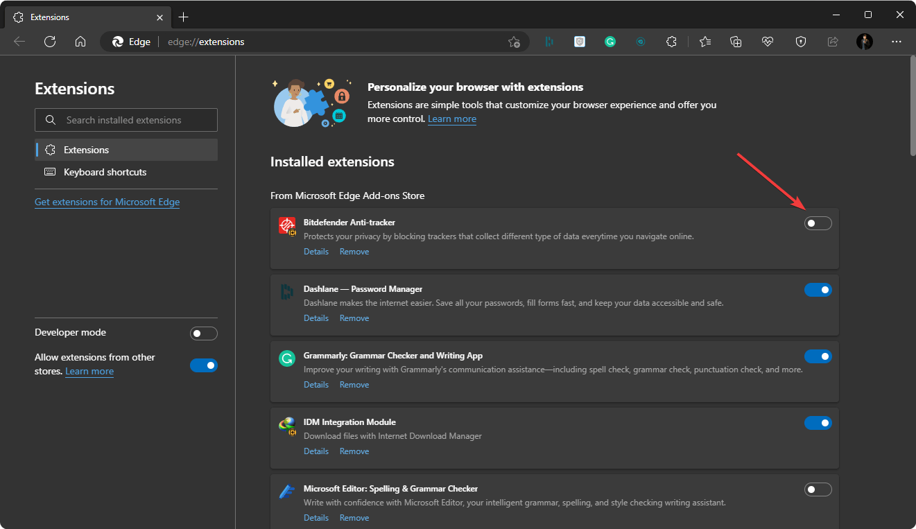Click IDM Integration Module icon
The width and height of the screenshot is (916, 529).
(287, 426)
